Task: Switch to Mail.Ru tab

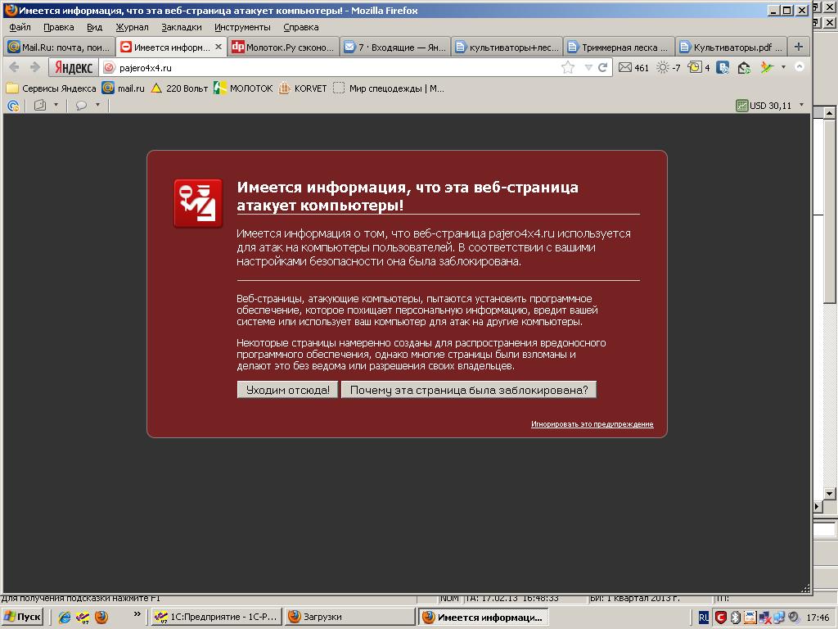Action: pyautogui.click(x=59, y=47)
